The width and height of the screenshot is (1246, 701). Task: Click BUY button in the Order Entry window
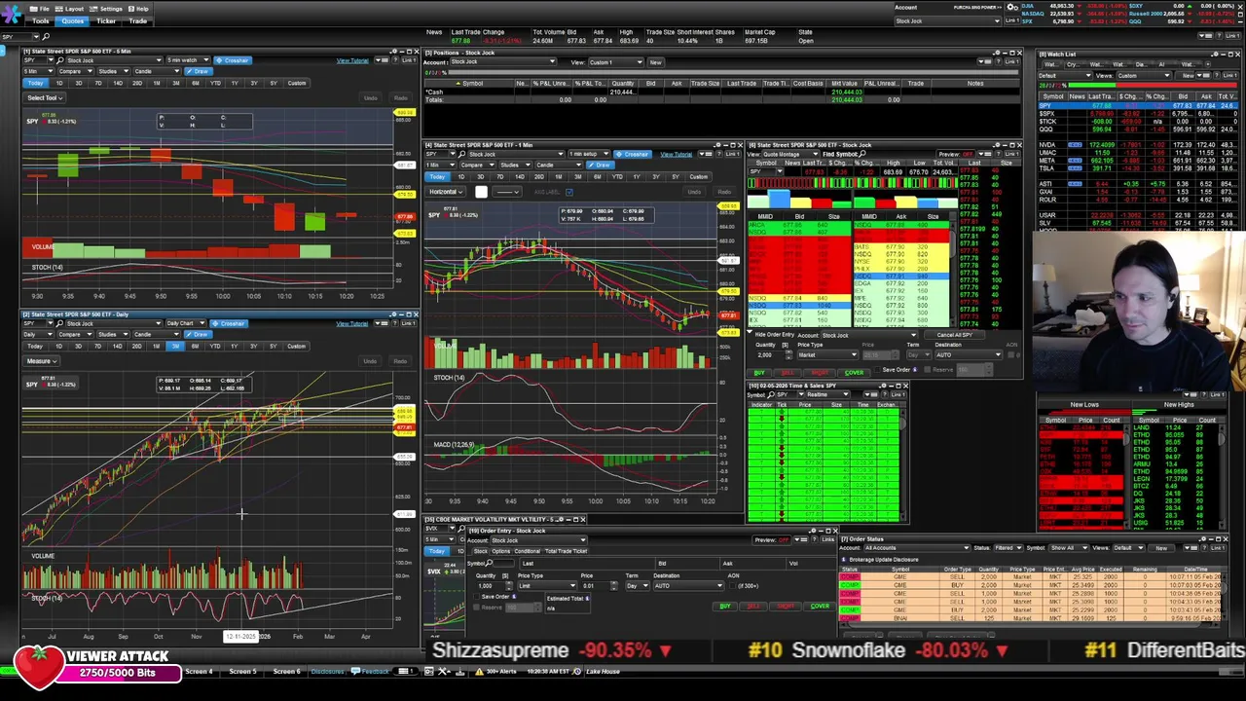click(724, 607)
